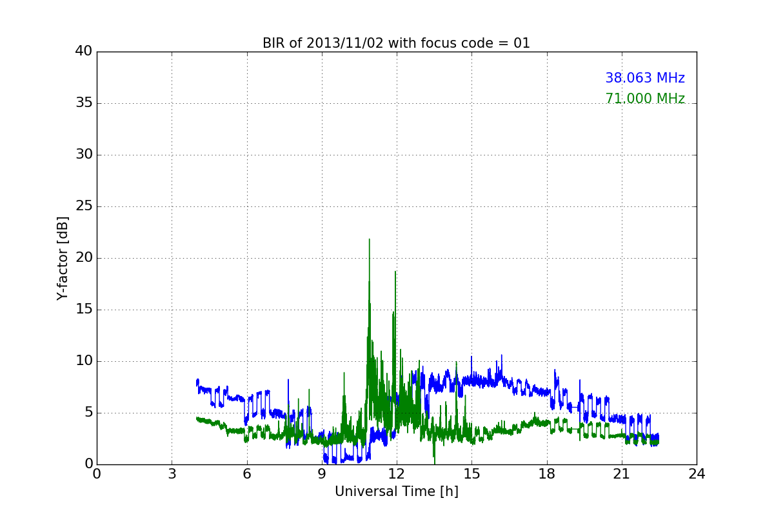Click the y-axis tick label 20
The image size is (774, 516).
[84, 258]
